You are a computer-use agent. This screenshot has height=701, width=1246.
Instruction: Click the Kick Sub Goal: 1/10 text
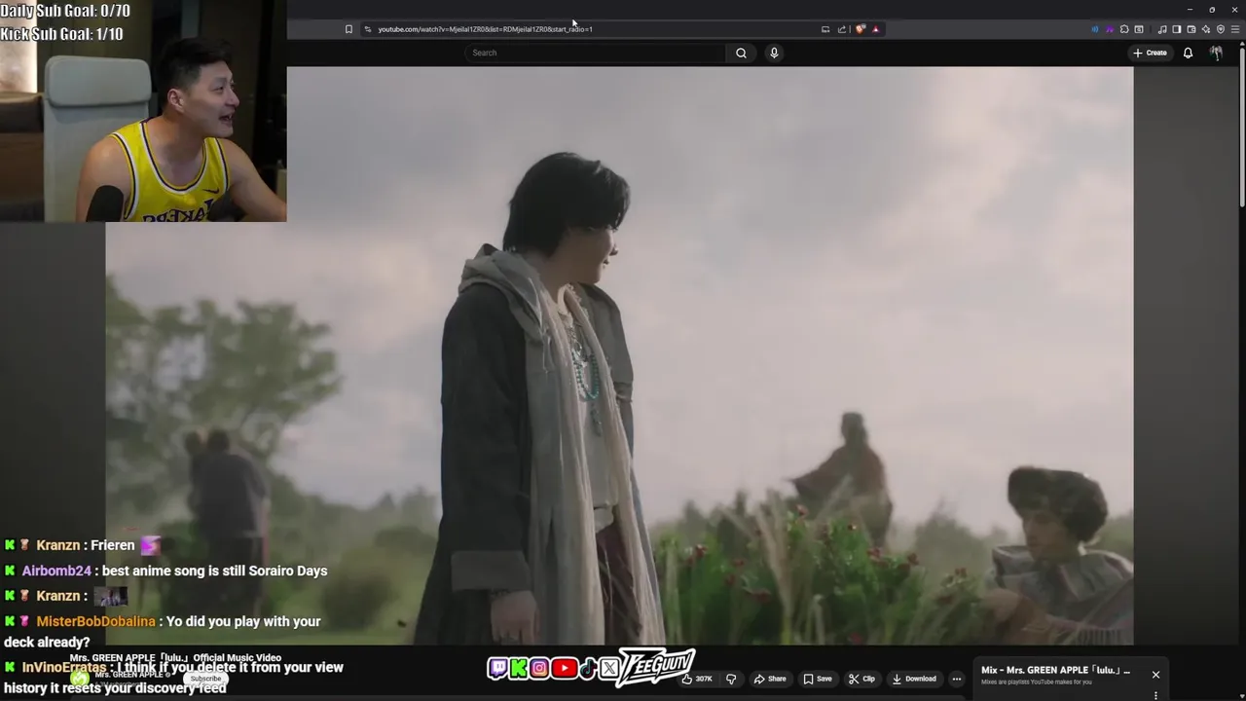pos(61,34)
